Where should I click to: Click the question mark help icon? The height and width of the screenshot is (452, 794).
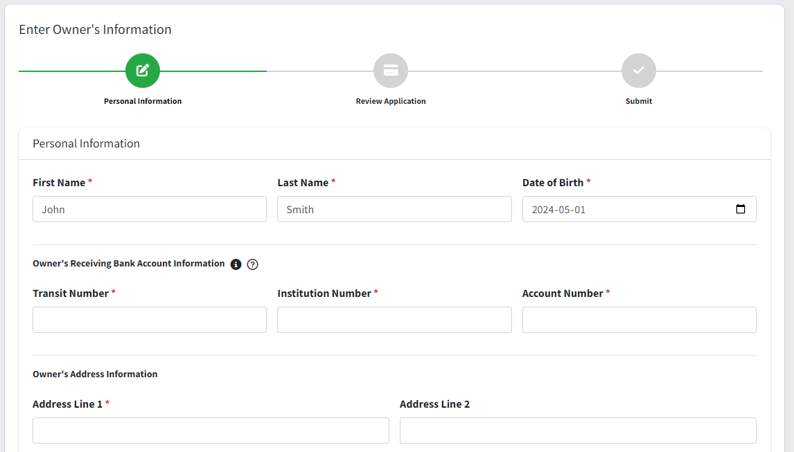coord(253,264)
